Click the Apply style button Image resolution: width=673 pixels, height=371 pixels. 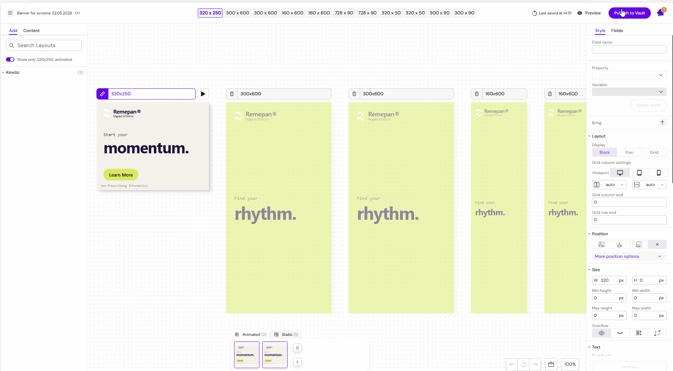tap(648, 105)
